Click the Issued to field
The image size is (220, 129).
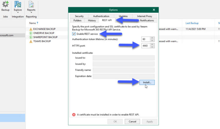pyautogui.click(x=123, y=58)
